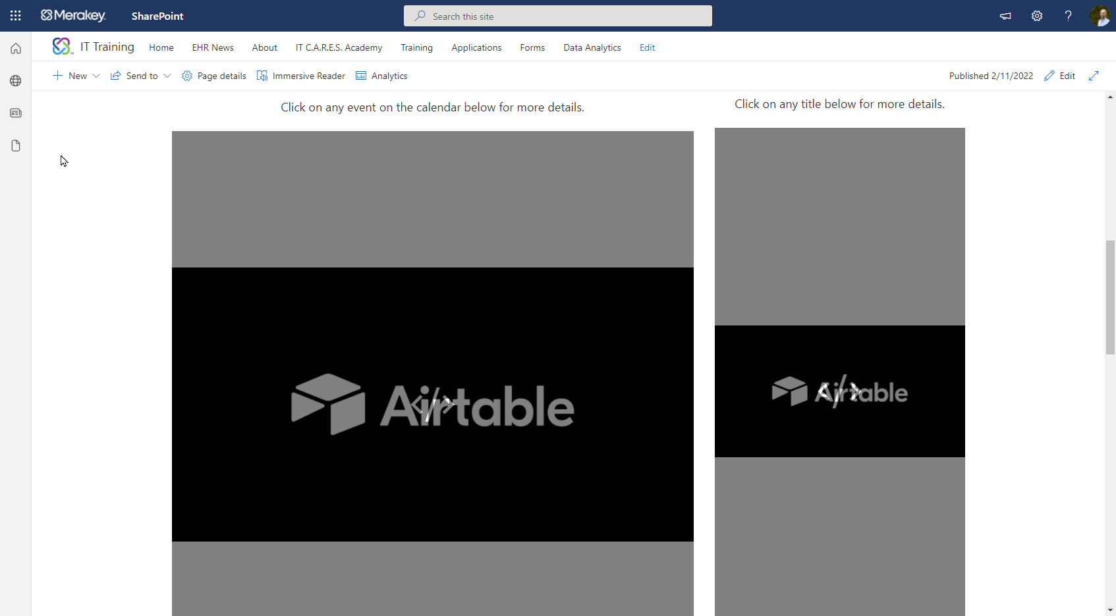
Task: Open the Home icon in left rail
Action: tap(16, 48)
